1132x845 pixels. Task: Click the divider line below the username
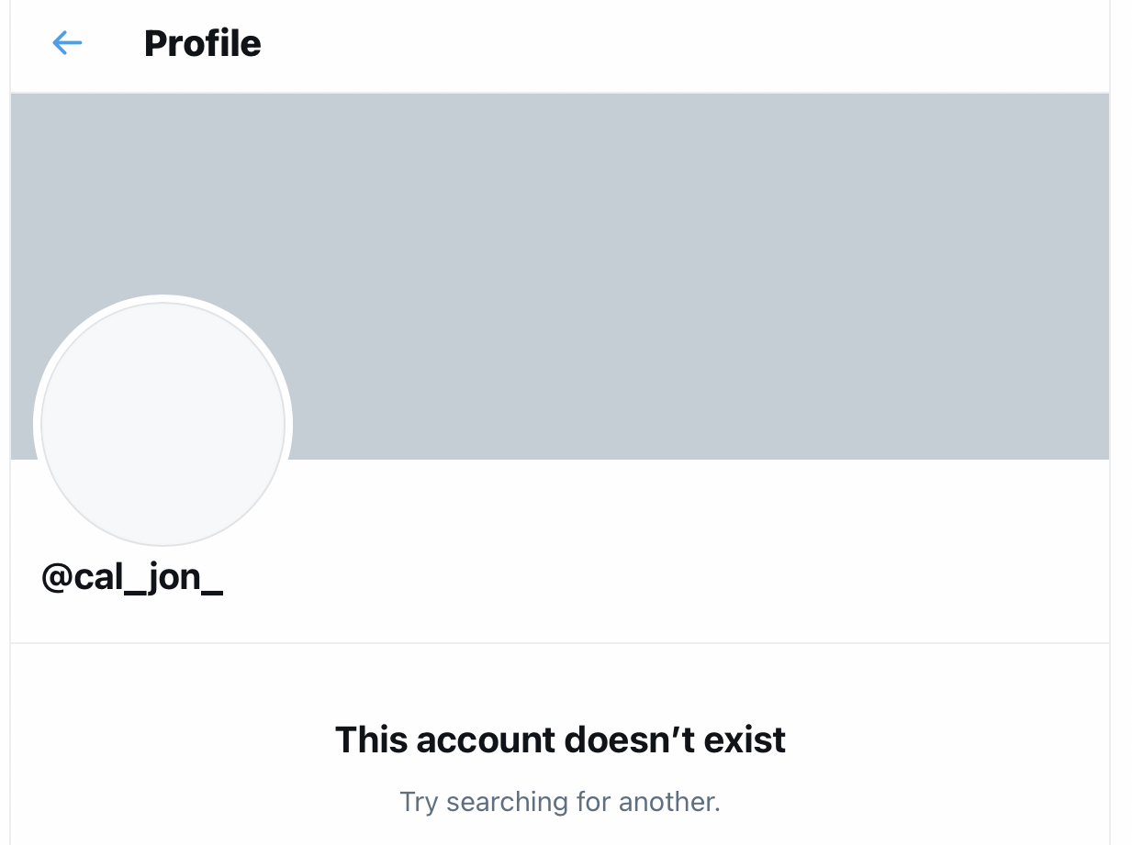pyautogui.click(x=560, y=643)
